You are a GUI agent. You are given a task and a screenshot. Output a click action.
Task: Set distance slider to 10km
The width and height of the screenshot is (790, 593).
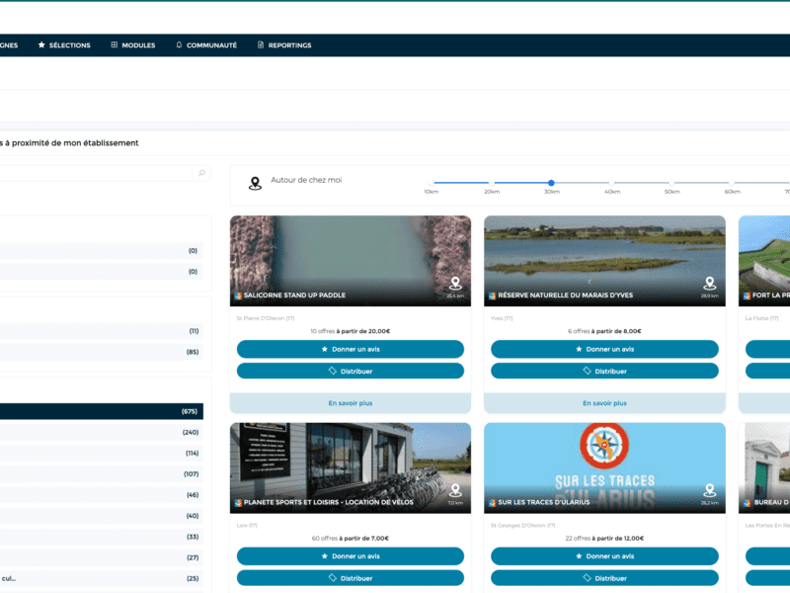point(432,183)
